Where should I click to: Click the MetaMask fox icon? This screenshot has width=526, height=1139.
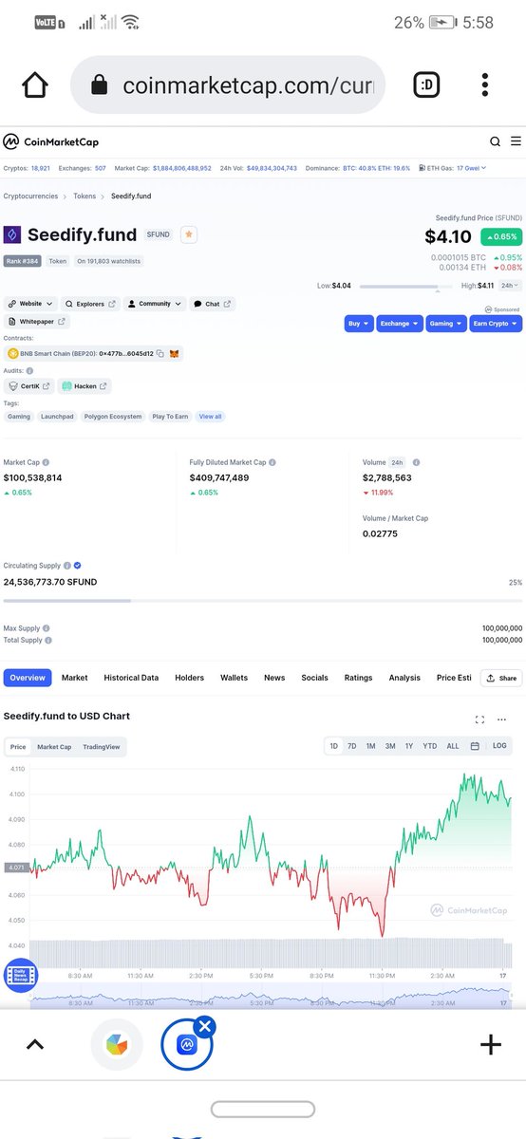pos(174,353)
